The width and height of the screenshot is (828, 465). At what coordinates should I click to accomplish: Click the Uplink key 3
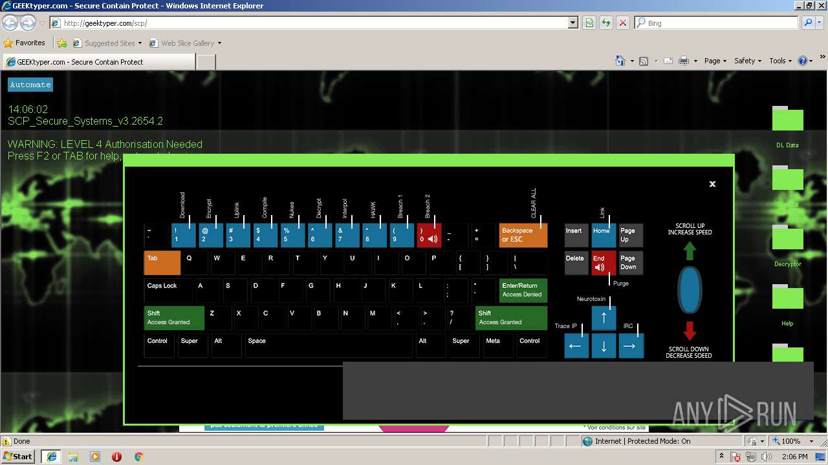coord(238,235)
